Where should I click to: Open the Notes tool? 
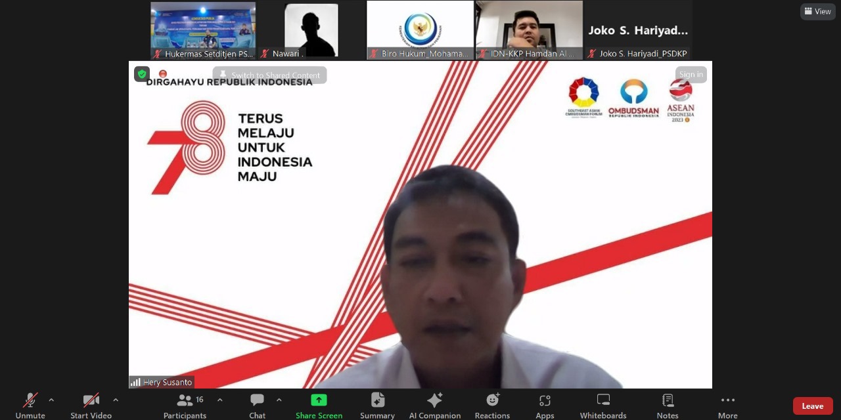coord(668,406)
